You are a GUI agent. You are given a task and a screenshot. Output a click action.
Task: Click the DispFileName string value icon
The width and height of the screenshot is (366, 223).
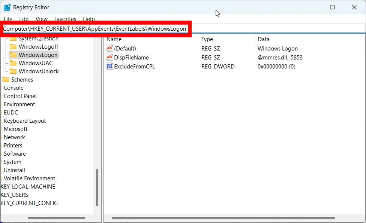point(109,57)
